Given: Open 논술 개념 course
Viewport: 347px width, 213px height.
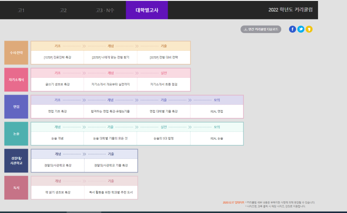Looking at the screenshot, I should (57, 138).
